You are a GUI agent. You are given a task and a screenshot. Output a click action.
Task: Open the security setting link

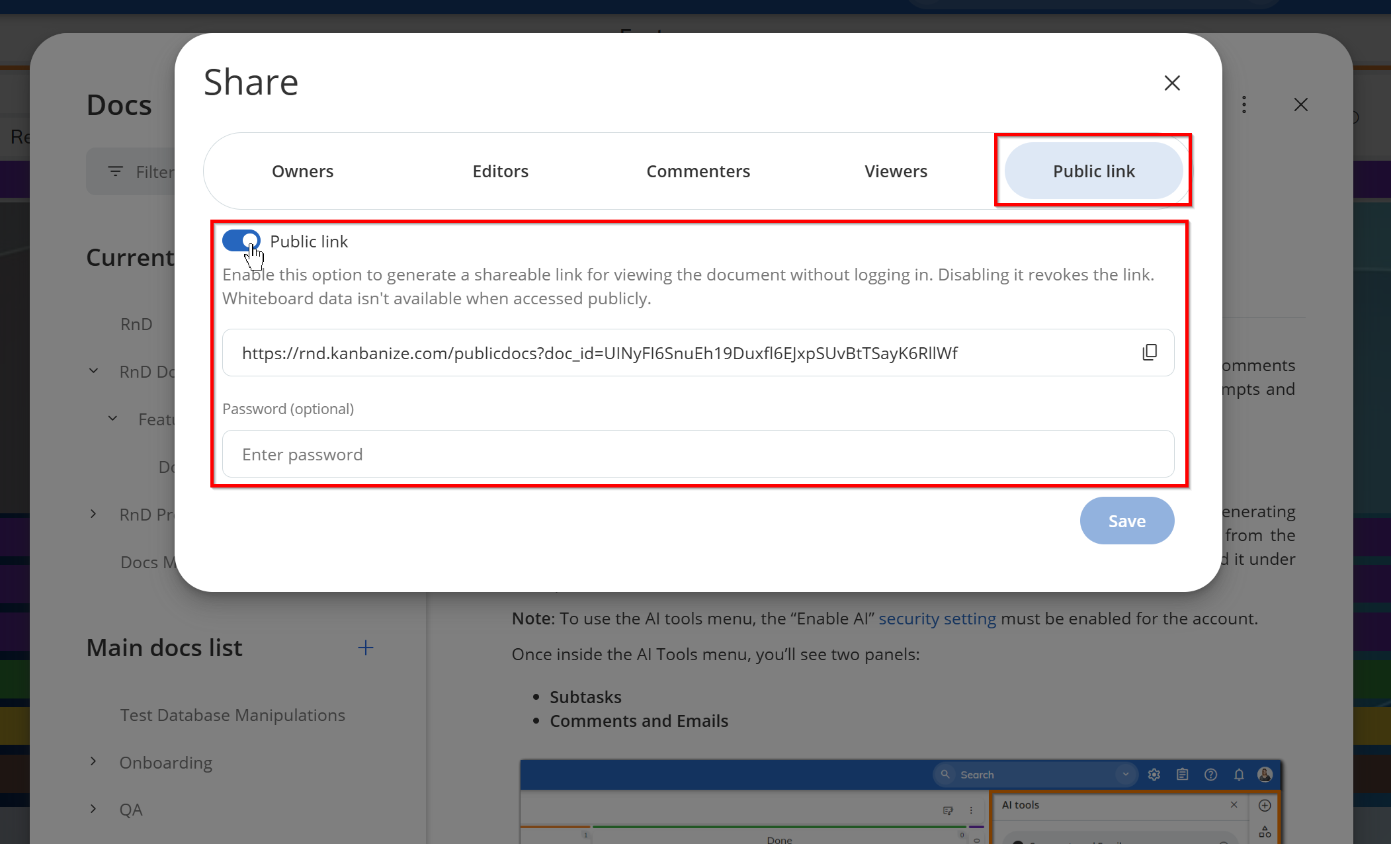point(937,618)
